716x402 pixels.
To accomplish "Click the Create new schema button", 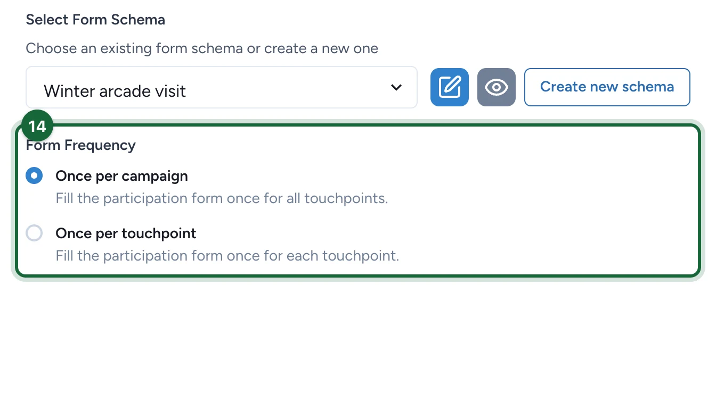I will 607,87.
